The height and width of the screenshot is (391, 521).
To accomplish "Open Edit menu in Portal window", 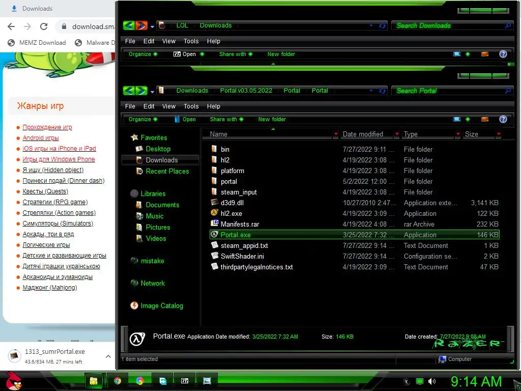I will tap(149, 106).
